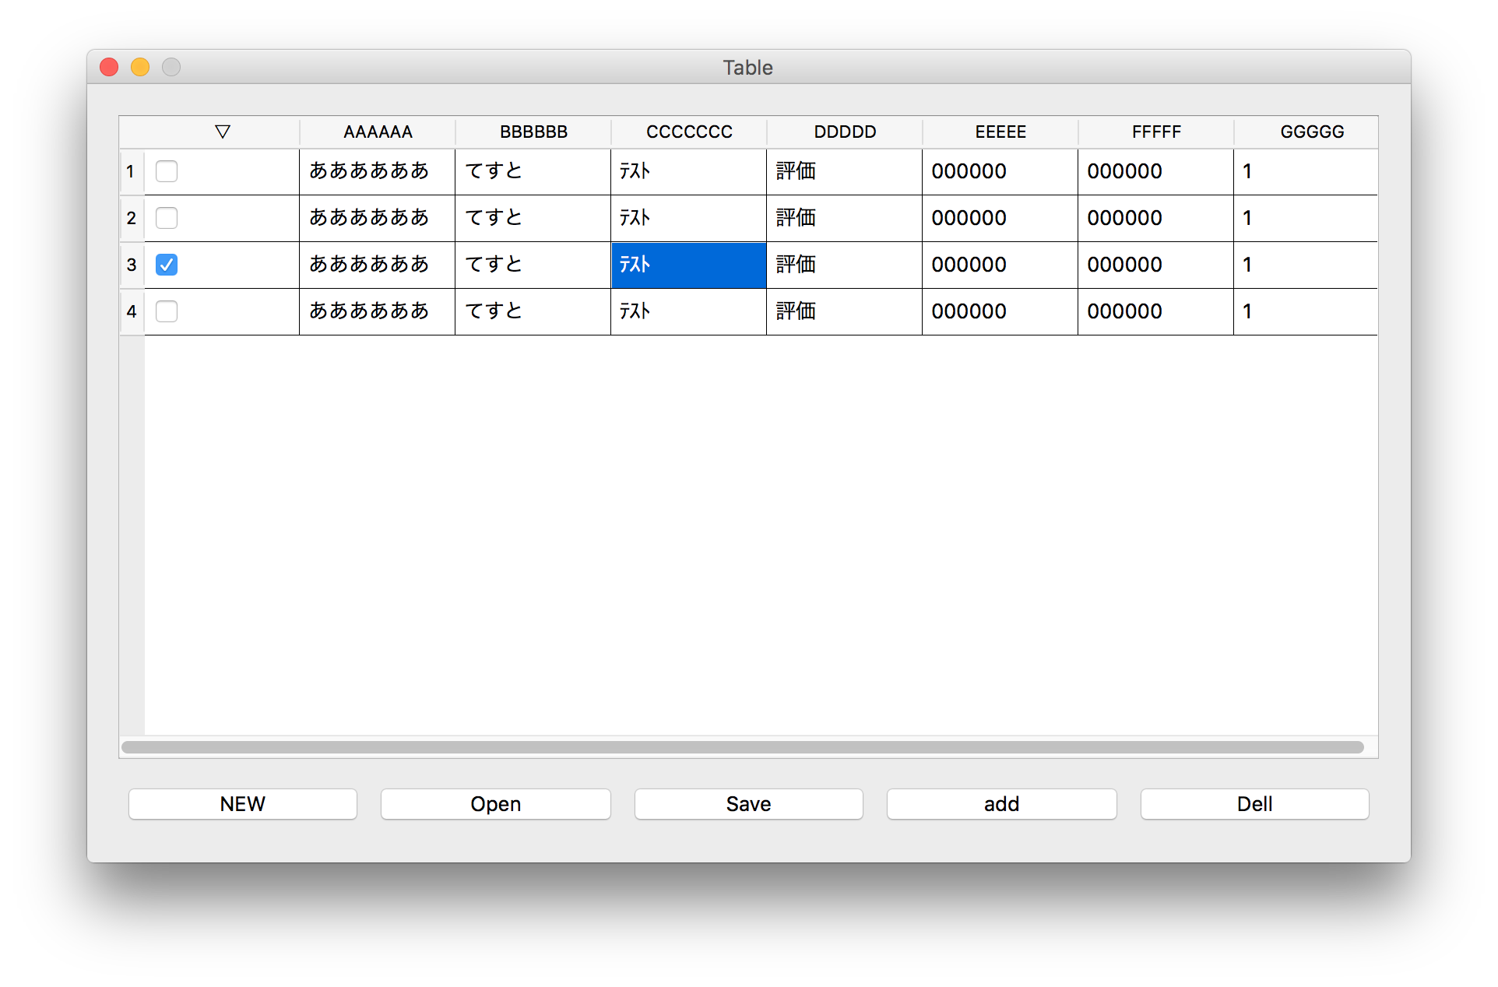Select EEEEE column 000000 in row 1

(x=1000, y=171)
